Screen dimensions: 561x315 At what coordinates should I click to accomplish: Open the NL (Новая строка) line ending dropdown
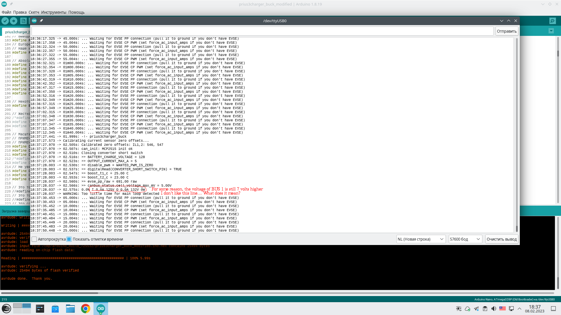[421, 239]
